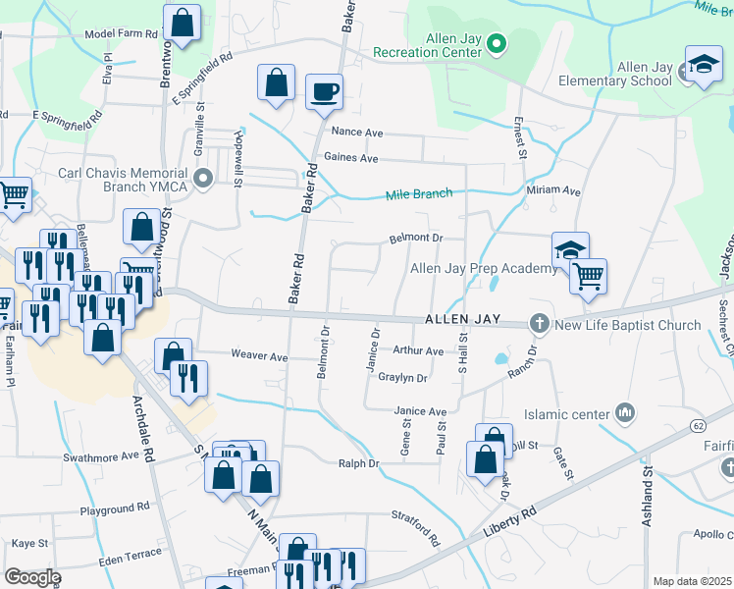Click the Nance Ave street label
This screenshot has height=589, width=734.
pyautogui.click(x=357, y=132)
